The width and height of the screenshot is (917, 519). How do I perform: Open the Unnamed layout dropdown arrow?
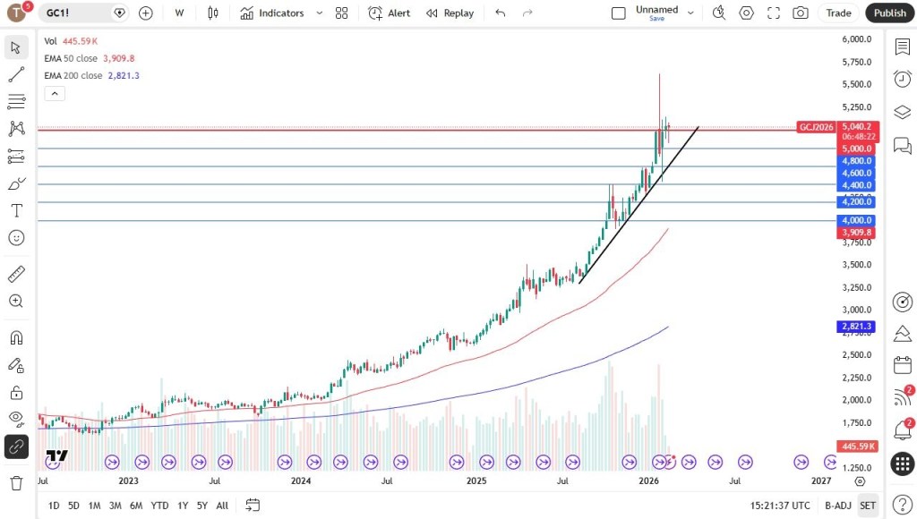tap(690, 13)
